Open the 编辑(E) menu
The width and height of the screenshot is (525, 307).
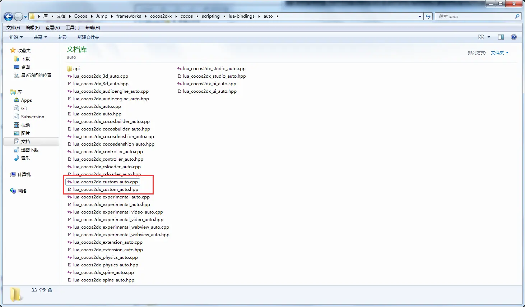coord(33,28)
